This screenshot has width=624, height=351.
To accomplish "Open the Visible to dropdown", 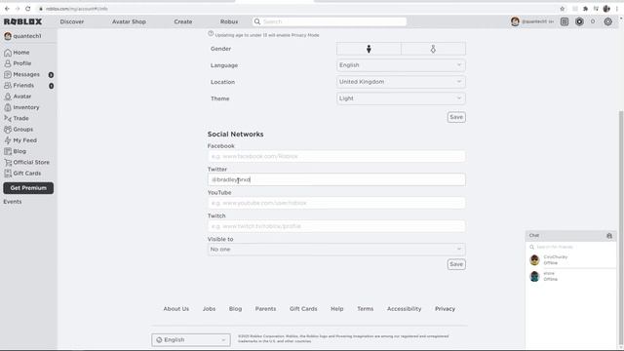I will point(336,250).
